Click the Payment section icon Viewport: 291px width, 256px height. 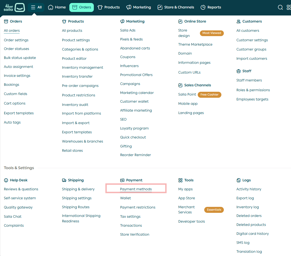point(122,180)
